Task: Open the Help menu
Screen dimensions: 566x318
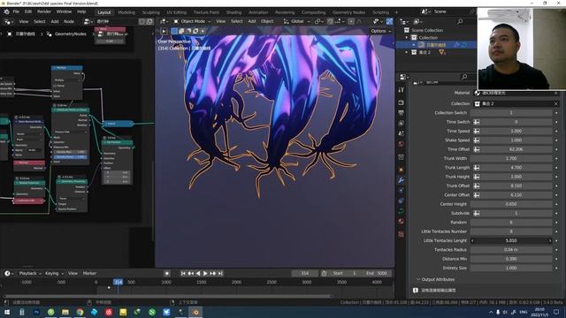Action: point(81,11)
